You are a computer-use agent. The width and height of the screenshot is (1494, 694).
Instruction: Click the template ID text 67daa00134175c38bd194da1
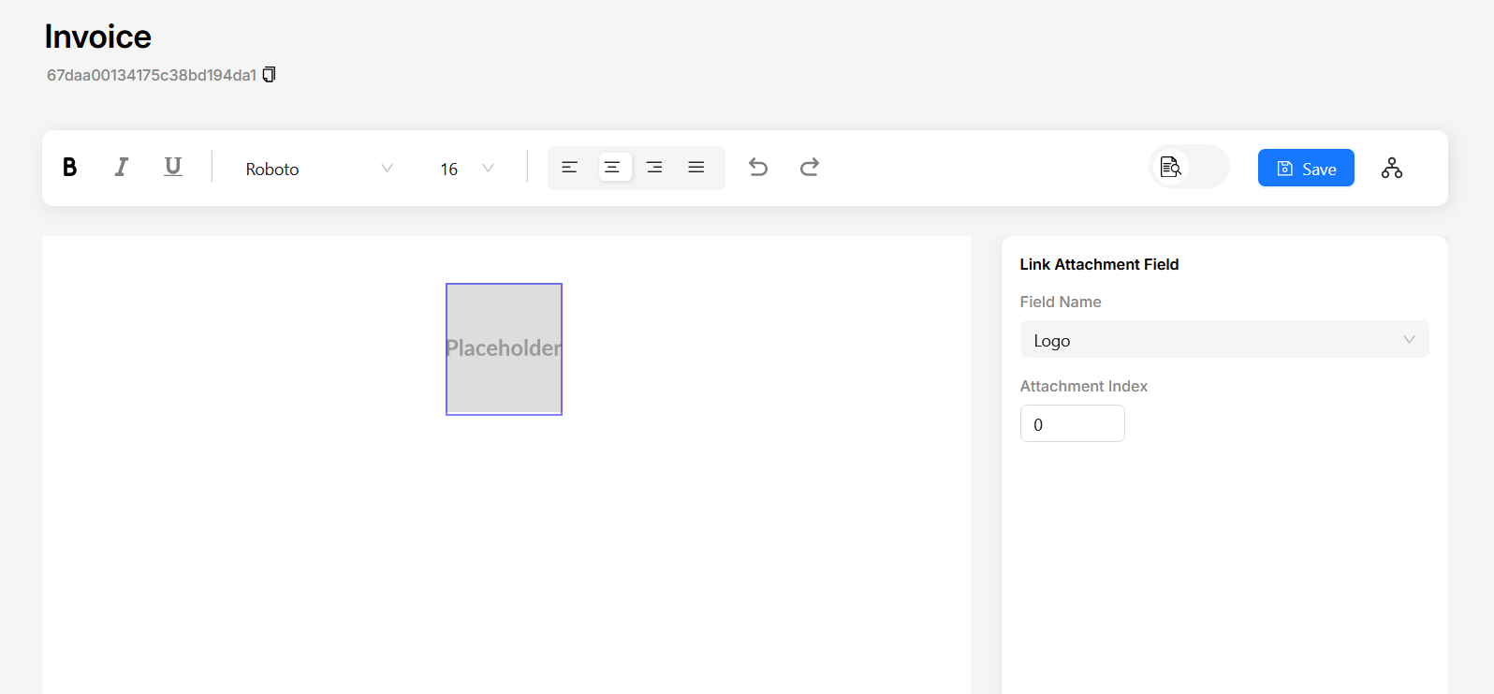[x=152, y=76]
